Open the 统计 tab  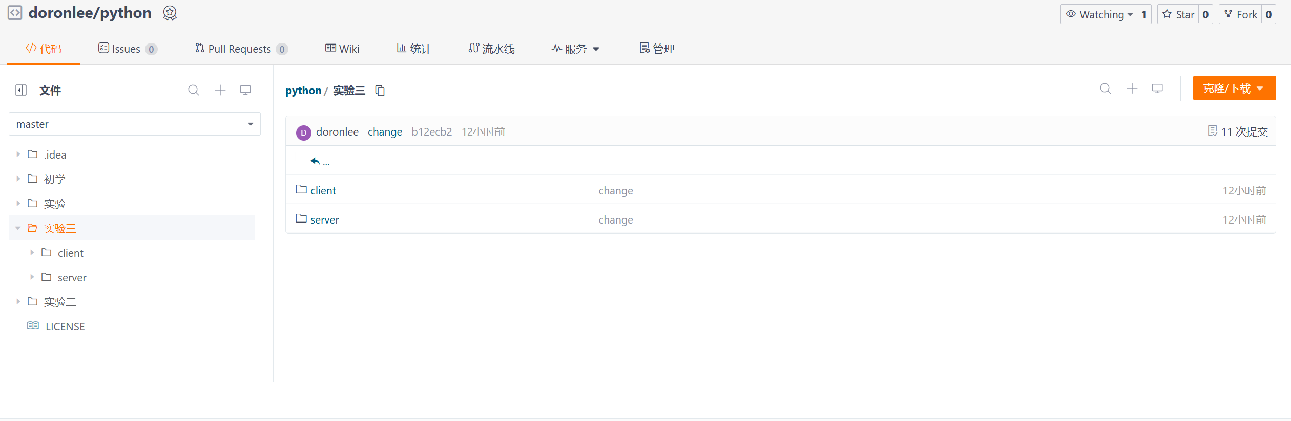click(x=414, y=49)
